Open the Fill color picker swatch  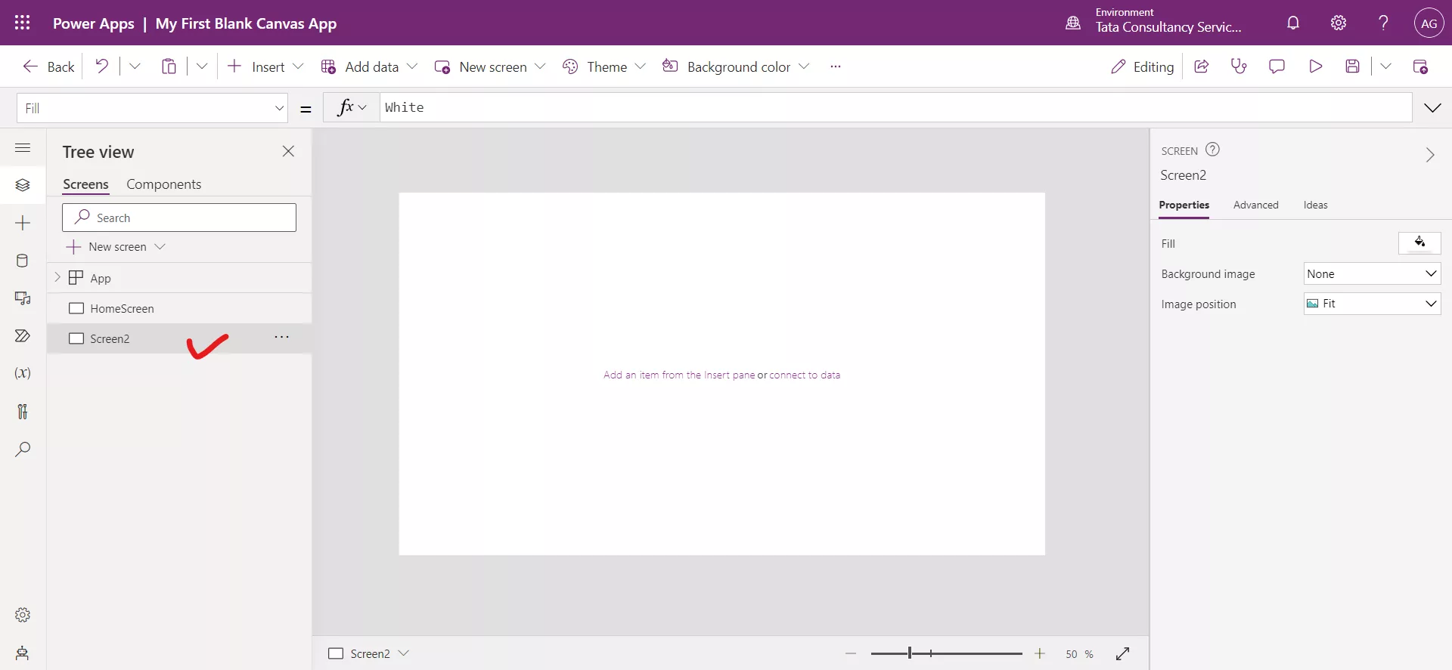(1419, 242)
